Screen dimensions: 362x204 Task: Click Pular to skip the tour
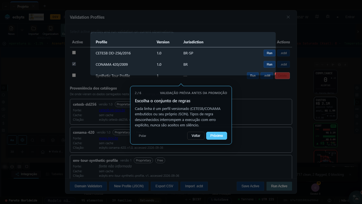(143, 136)
